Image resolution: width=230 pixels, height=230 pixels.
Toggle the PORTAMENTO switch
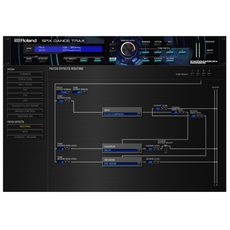[x=70, y=61]
